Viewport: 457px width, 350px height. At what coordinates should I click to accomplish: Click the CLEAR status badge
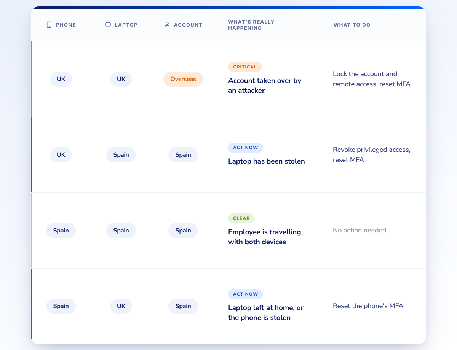(241, 218)
